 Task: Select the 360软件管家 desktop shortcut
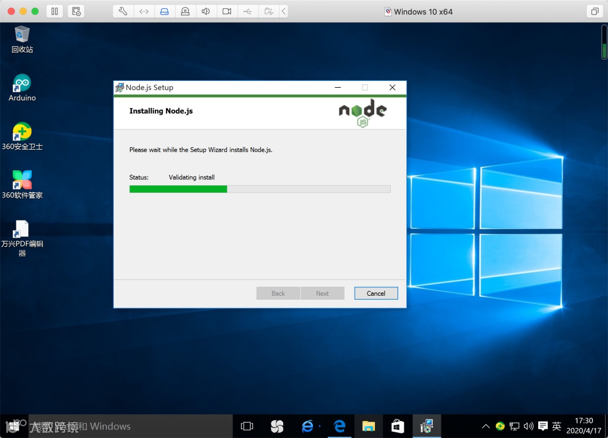pyautogui.click(x=22, y=185)
